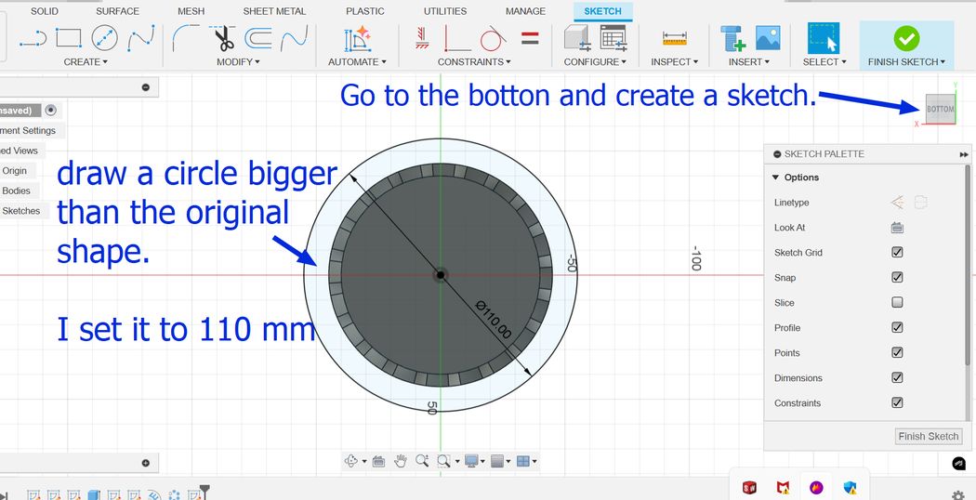Screen dimensions: 976x500
Task: Click the Look At icon in Sketch Palette
Action: [x=897, y=228]
